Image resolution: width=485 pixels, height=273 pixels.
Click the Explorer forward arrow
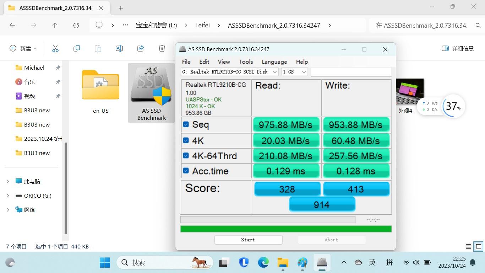pos(33,25)
